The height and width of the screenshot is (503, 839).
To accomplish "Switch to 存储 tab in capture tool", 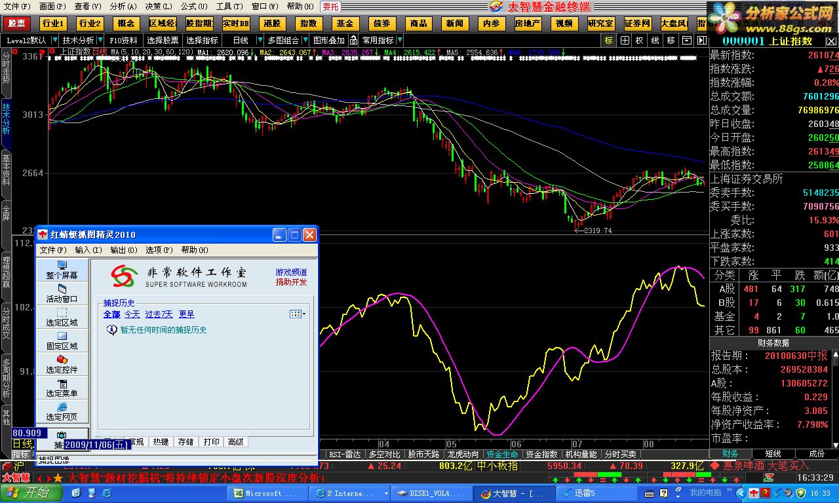I will tap(186, 442).
